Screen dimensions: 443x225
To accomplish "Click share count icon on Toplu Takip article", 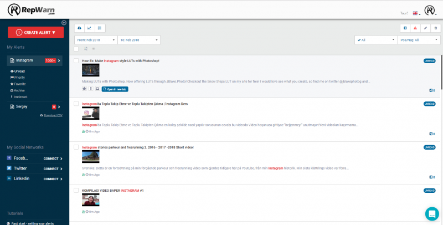I will (432, 134).
